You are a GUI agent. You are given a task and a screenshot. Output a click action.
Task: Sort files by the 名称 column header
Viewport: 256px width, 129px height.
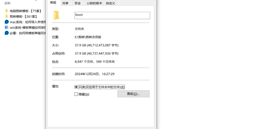click(x=7, y=3)
